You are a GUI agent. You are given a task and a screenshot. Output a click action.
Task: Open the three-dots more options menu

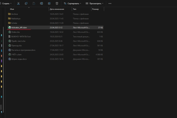coord(110,4)
